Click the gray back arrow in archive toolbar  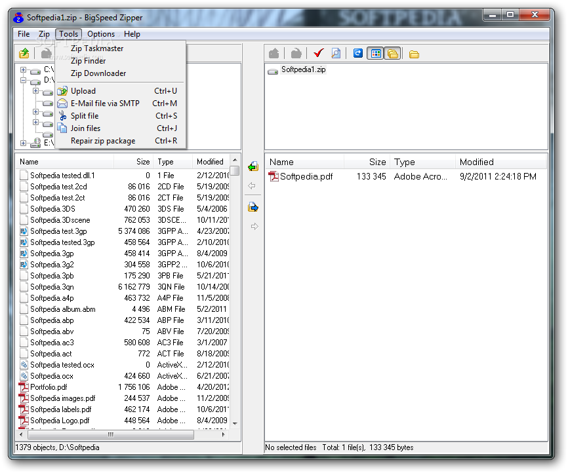[x=296, y=54]
